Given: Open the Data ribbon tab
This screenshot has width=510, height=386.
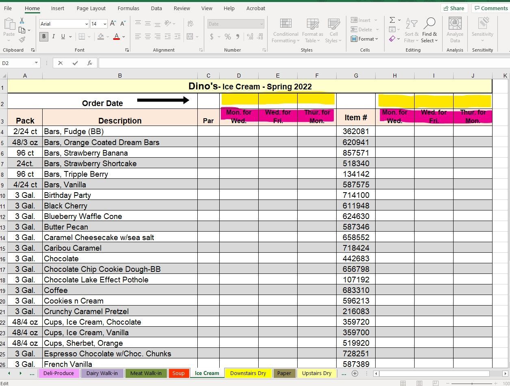Looking at the screenshot, I should click(156, 8).
